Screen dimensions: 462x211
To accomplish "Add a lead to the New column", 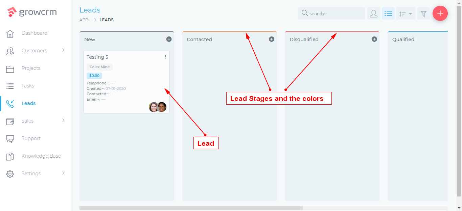I will (168, 39).
